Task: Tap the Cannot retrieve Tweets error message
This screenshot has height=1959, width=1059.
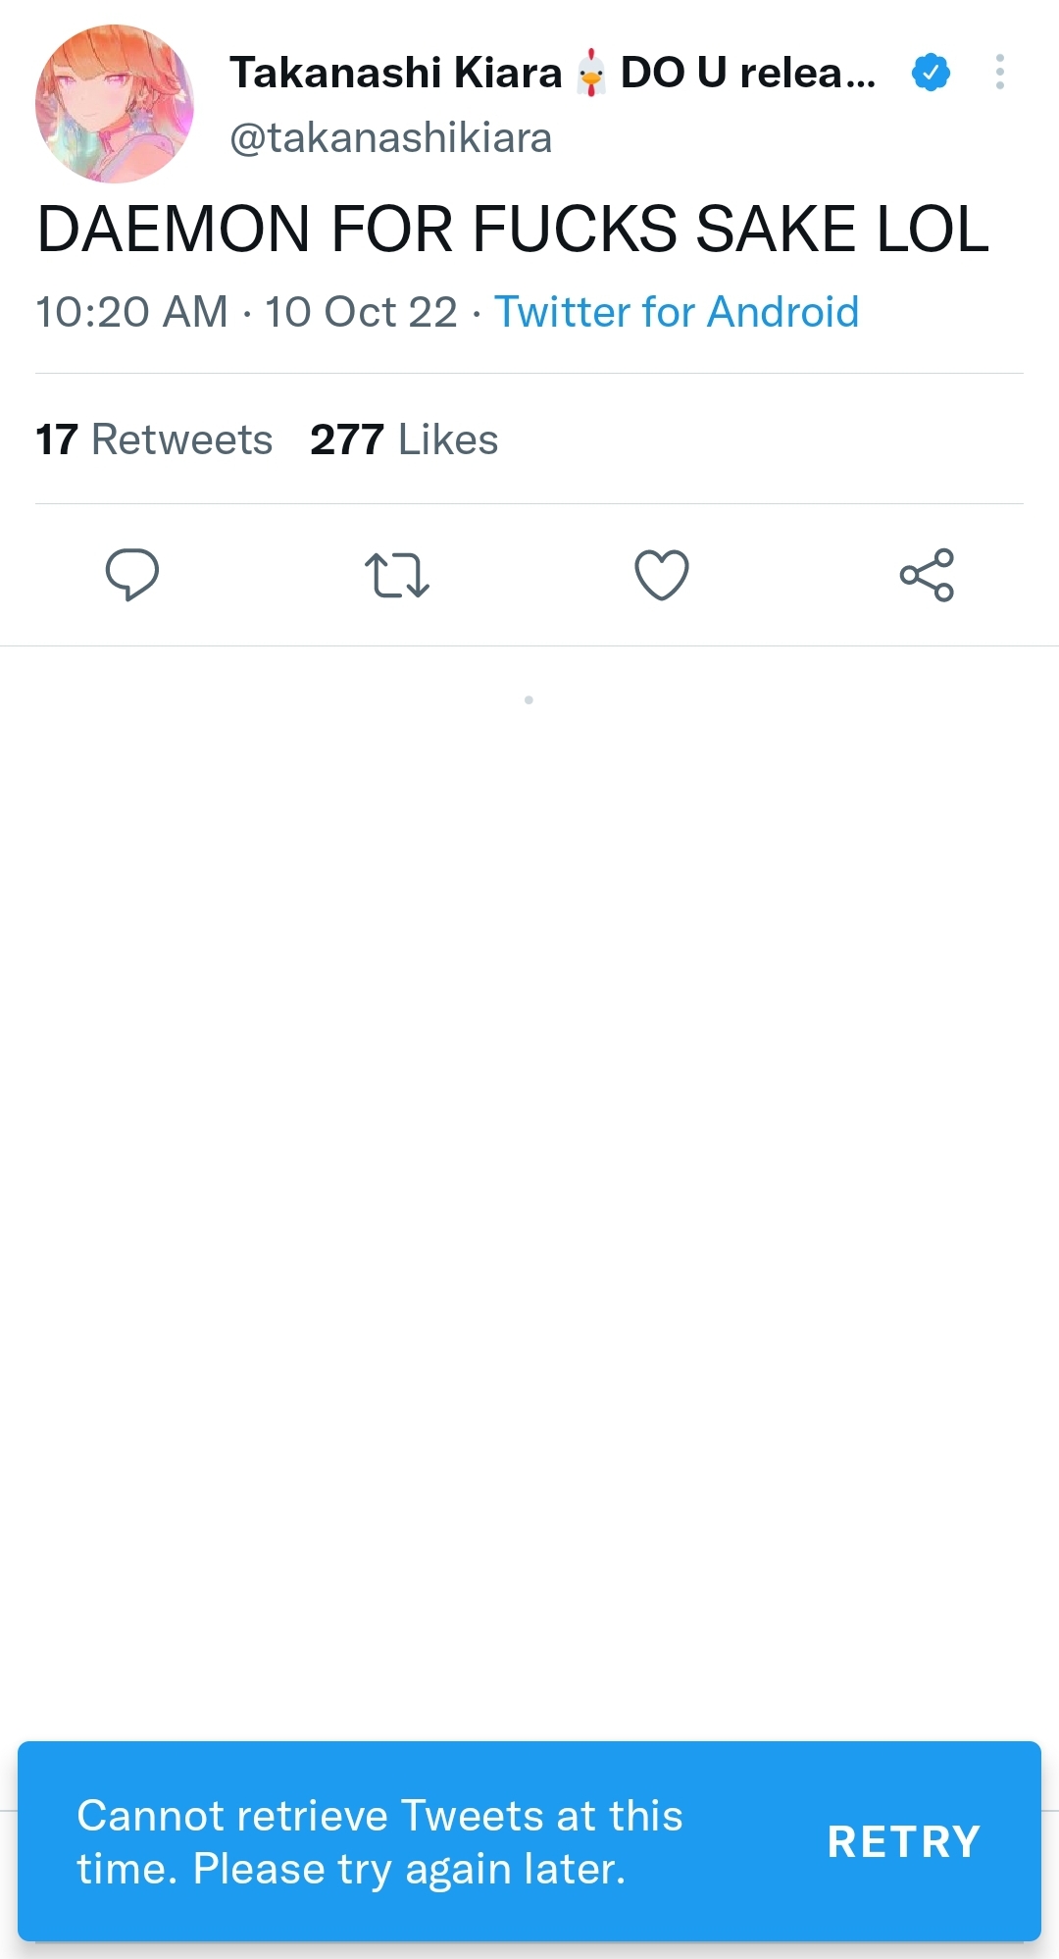Action: [x=380, y=1842]
